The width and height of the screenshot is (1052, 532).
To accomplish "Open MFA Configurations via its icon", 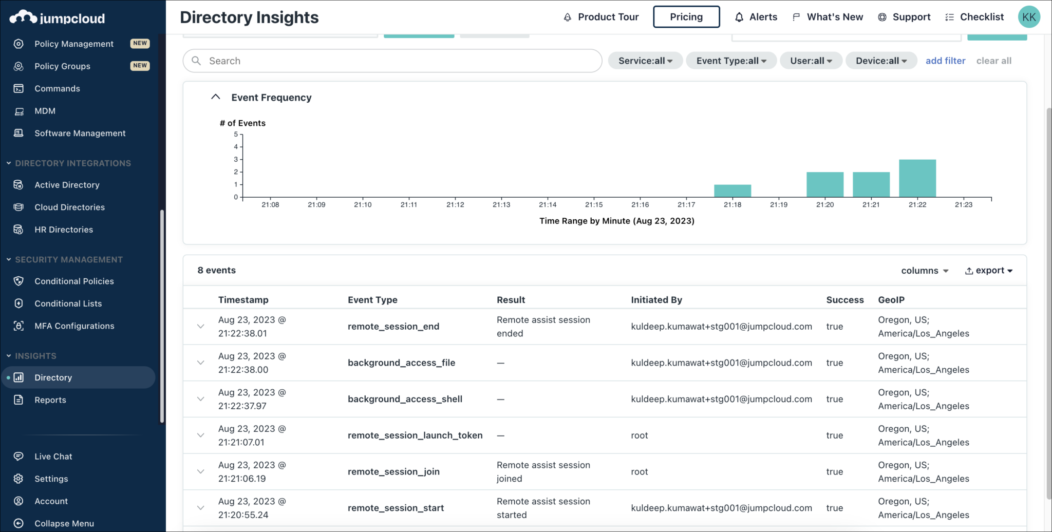I will pos(18,326).
